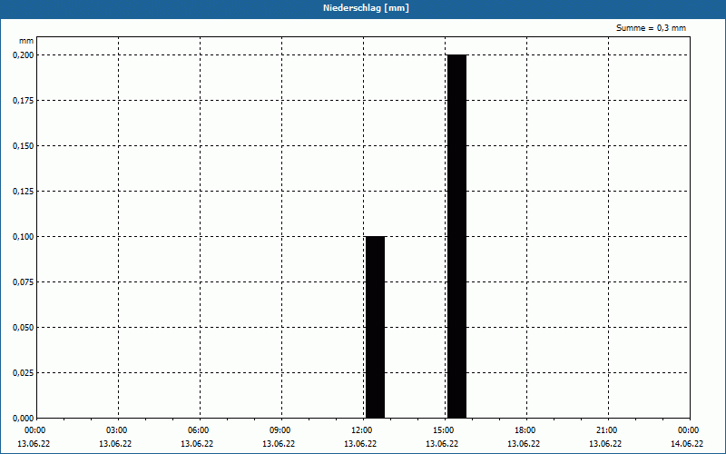726x454 pixels.
Task: Click the Summe = 0,3 mm label
Action: coord(651,28)
